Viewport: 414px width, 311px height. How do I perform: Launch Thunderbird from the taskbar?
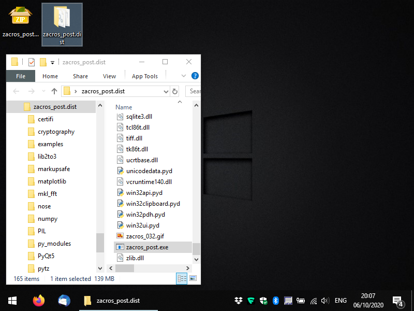click(64, 301)
